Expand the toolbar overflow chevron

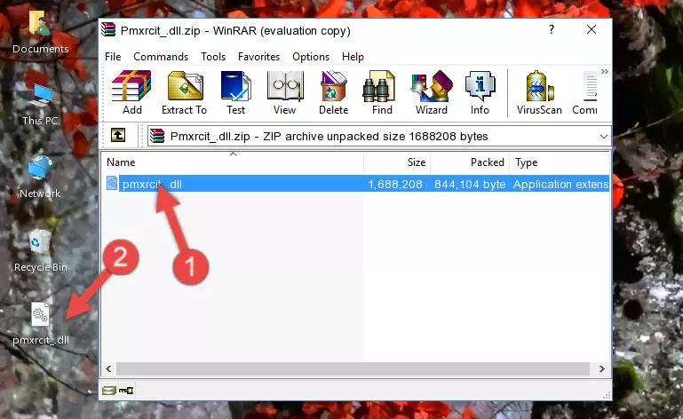click(x=605, y=71)
